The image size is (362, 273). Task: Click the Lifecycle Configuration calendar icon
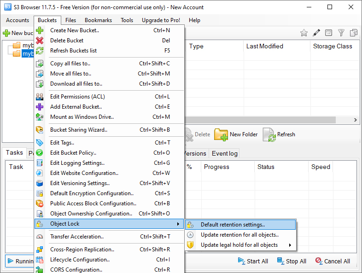(x=40, y=260)
